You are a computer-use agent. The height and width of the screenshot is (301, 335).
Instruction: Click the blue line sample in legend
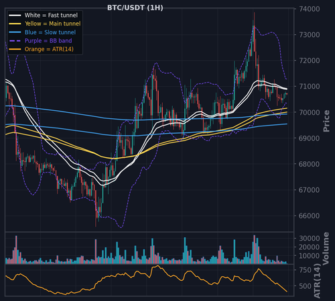click(15, 32)
